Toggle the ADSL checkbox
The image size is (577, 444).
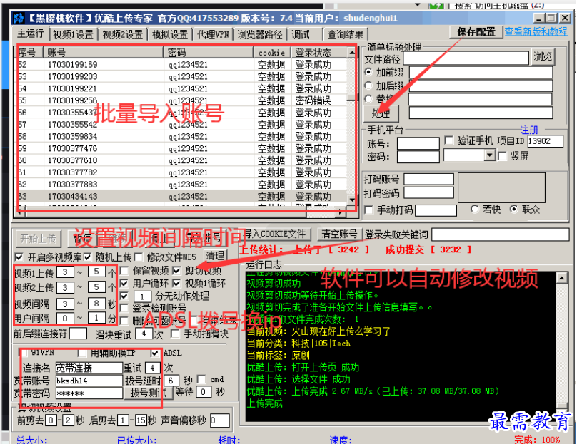[155, 353]
